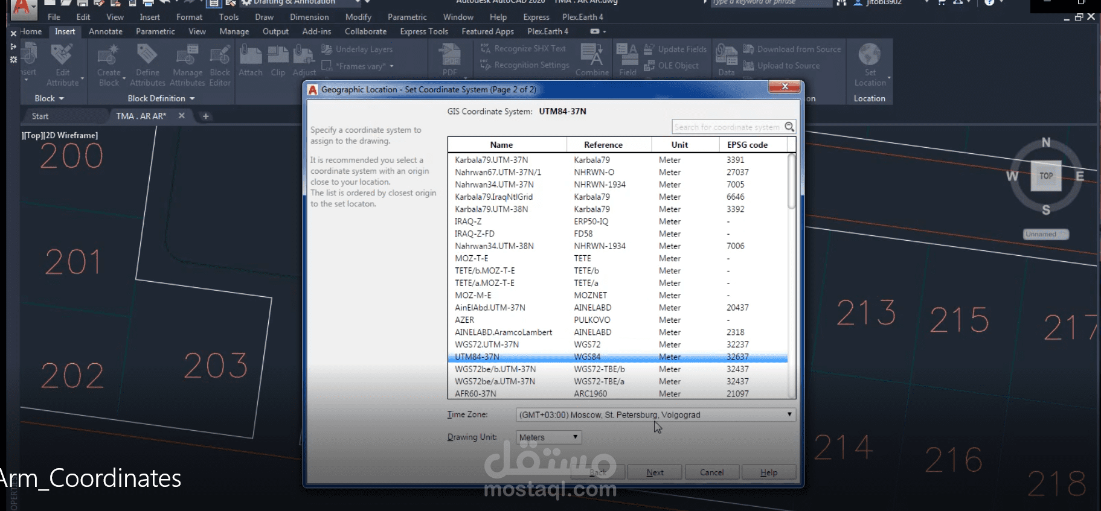
Task: Launch the Block Editor
Action: (x=220, y=65)
